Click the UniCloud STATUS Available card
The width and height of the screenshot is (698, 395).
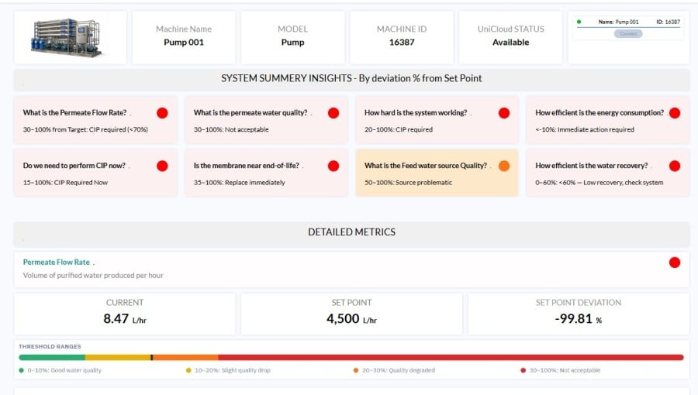pos(510,36)
